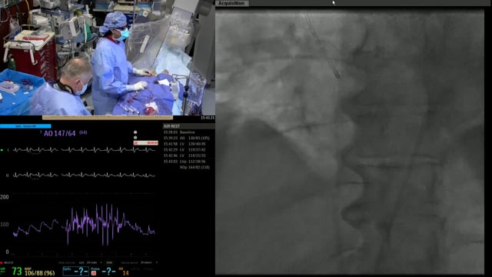The image size is (492, 277).
Task: Click the upper white round indicator
Action: click(135, 132)
